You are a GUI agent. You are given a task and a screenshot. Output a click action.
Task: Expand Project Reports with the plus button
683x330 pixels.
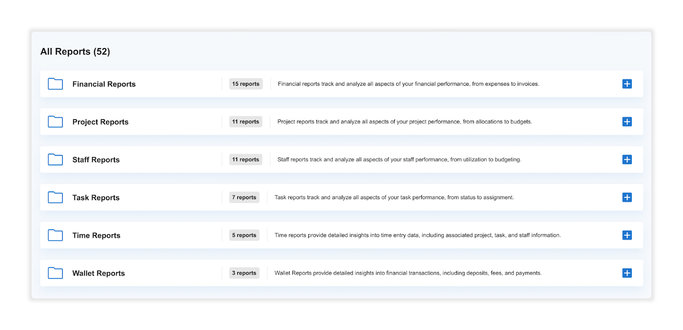point(627,122)
